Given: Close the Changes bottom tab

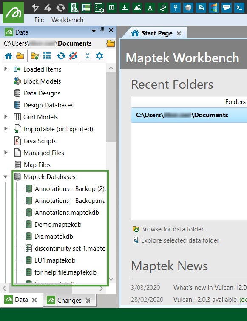Looking at the screenshot, I should (x=88, y=301).
